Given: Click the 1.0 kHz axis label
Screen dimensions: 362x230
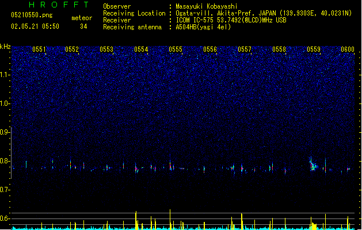Looking at the screenshot, I should coord(5,103).
